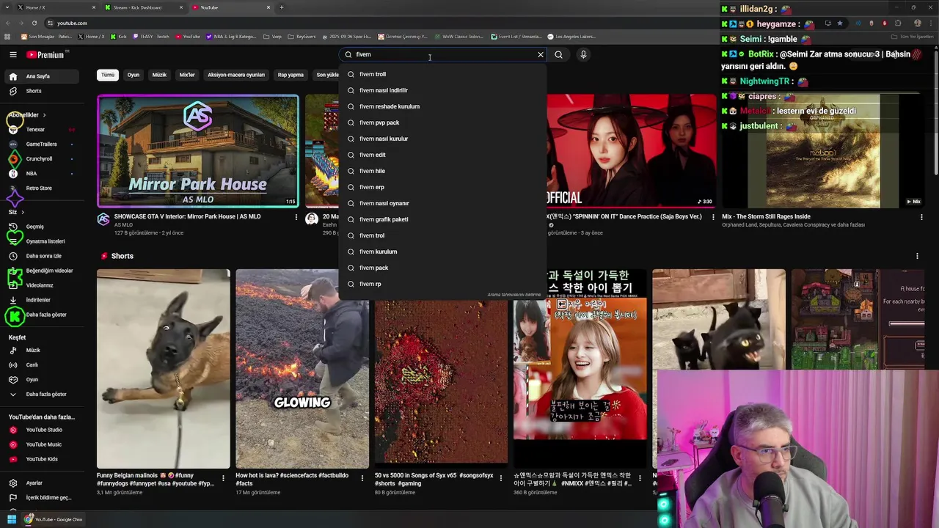Open options for How hot is lava short
Image resolution: width=939 pixels, height=528 pixels.
[x=362, y=478]
